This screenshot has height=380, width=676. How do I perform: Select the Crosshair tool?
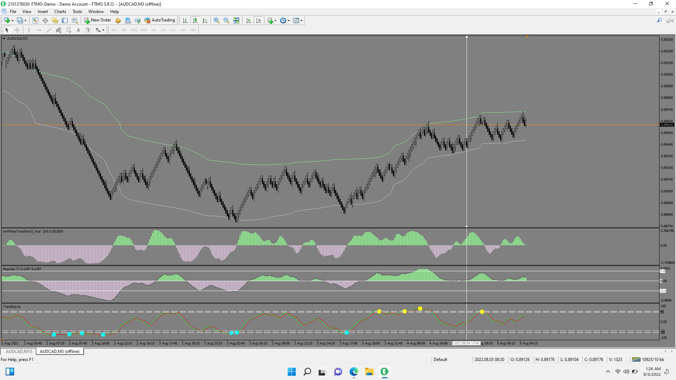point(17,30)
